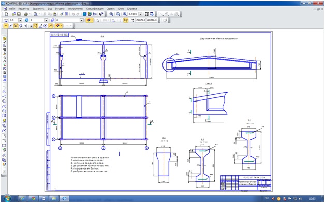
Task: Expand the view scale 1.0 dropdown
Action: 20,20
